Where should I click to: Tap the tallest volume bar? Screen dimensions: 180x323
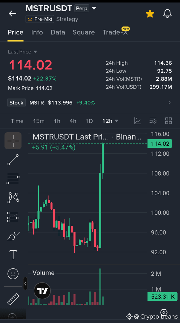[100, 287]
